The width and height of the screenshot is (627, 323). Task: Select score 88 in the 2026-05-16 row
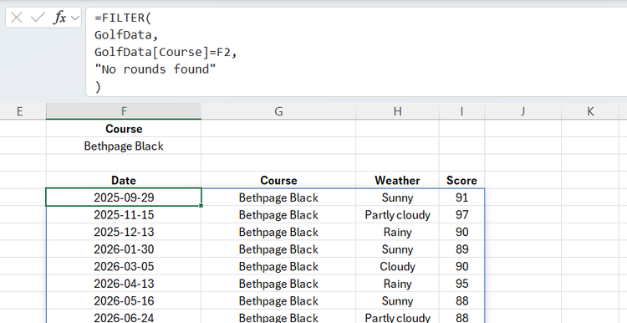[x=461, y=300]
